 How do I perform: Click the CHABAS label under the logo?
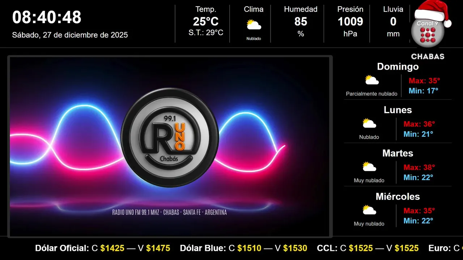[x=428, y=57]
